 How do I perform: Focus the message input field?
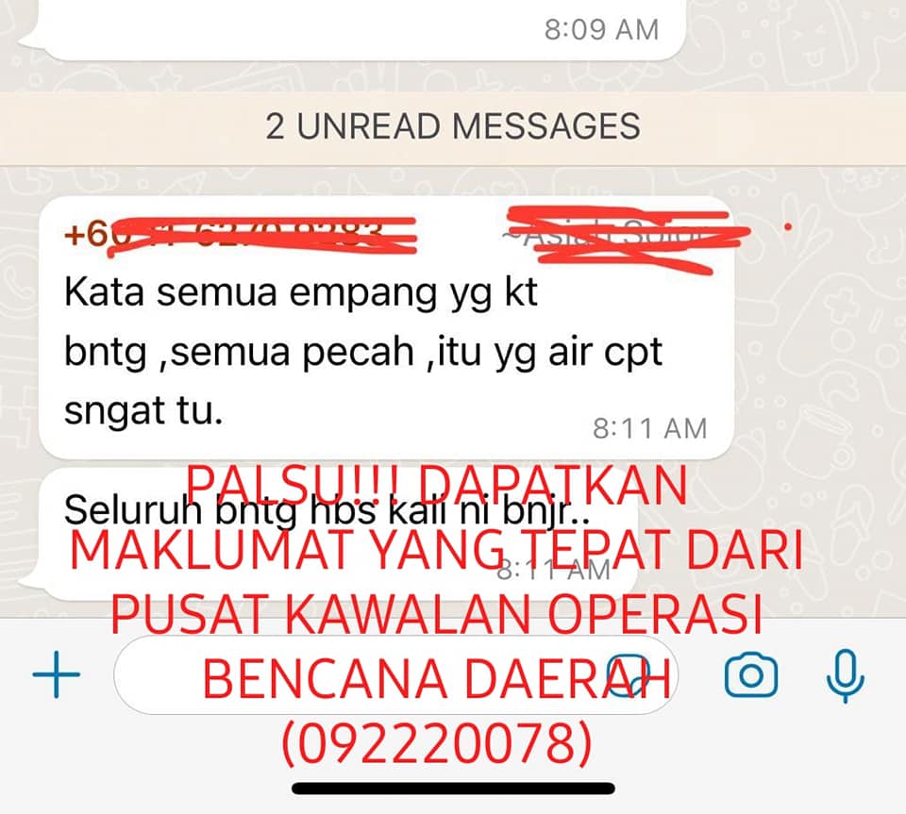[395, 674]
